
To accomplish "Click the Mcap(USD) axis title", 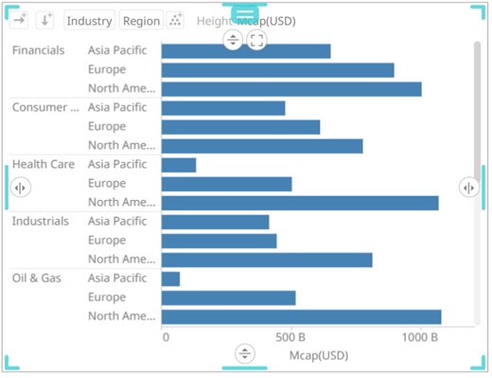I will click(x=319, y=355).
